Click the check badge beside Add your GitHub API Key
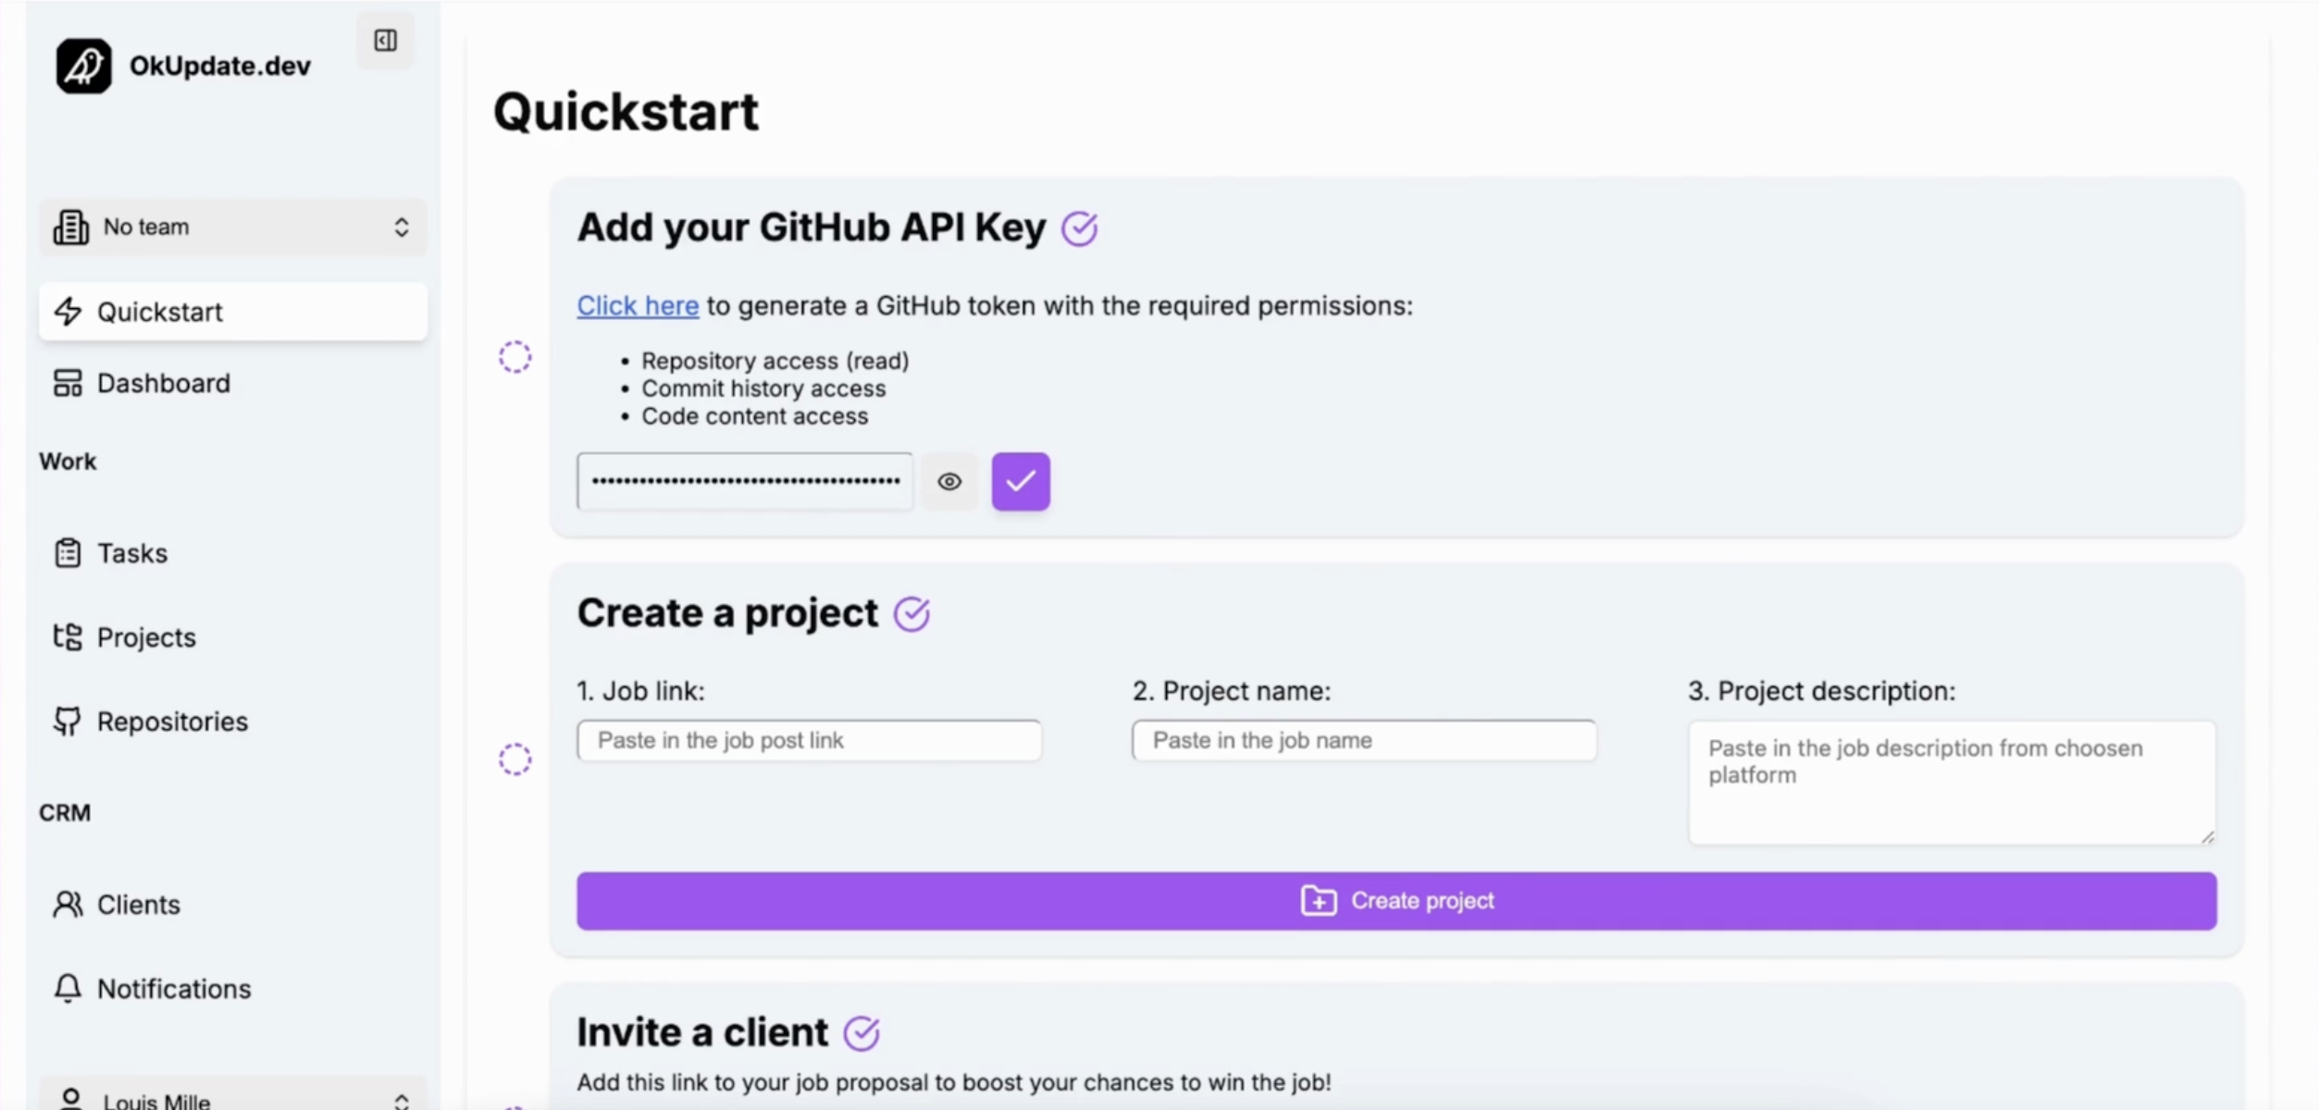 tap(1079, 228)
